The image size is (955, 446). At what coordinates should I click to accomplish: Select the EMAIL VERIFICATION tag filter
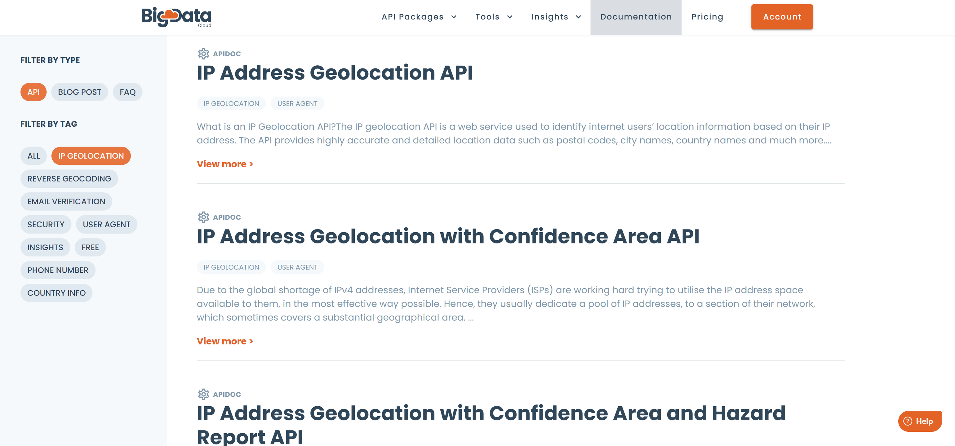66,202
